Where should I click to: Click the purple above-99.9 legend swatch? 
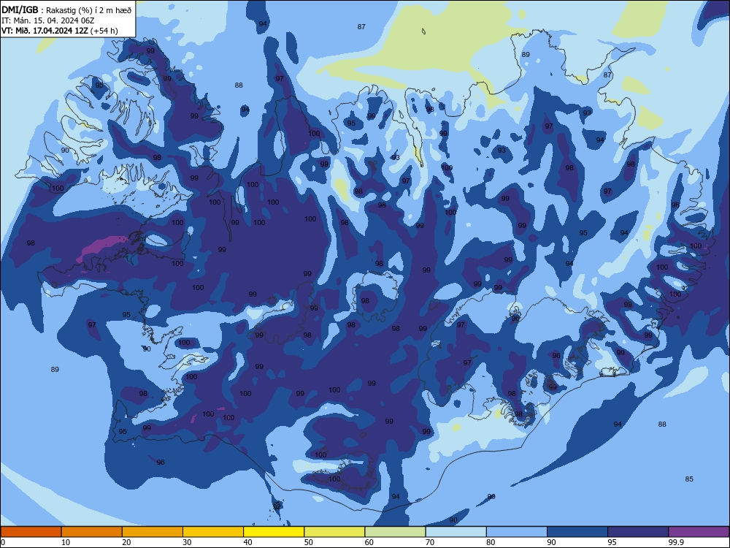[699, 532]
